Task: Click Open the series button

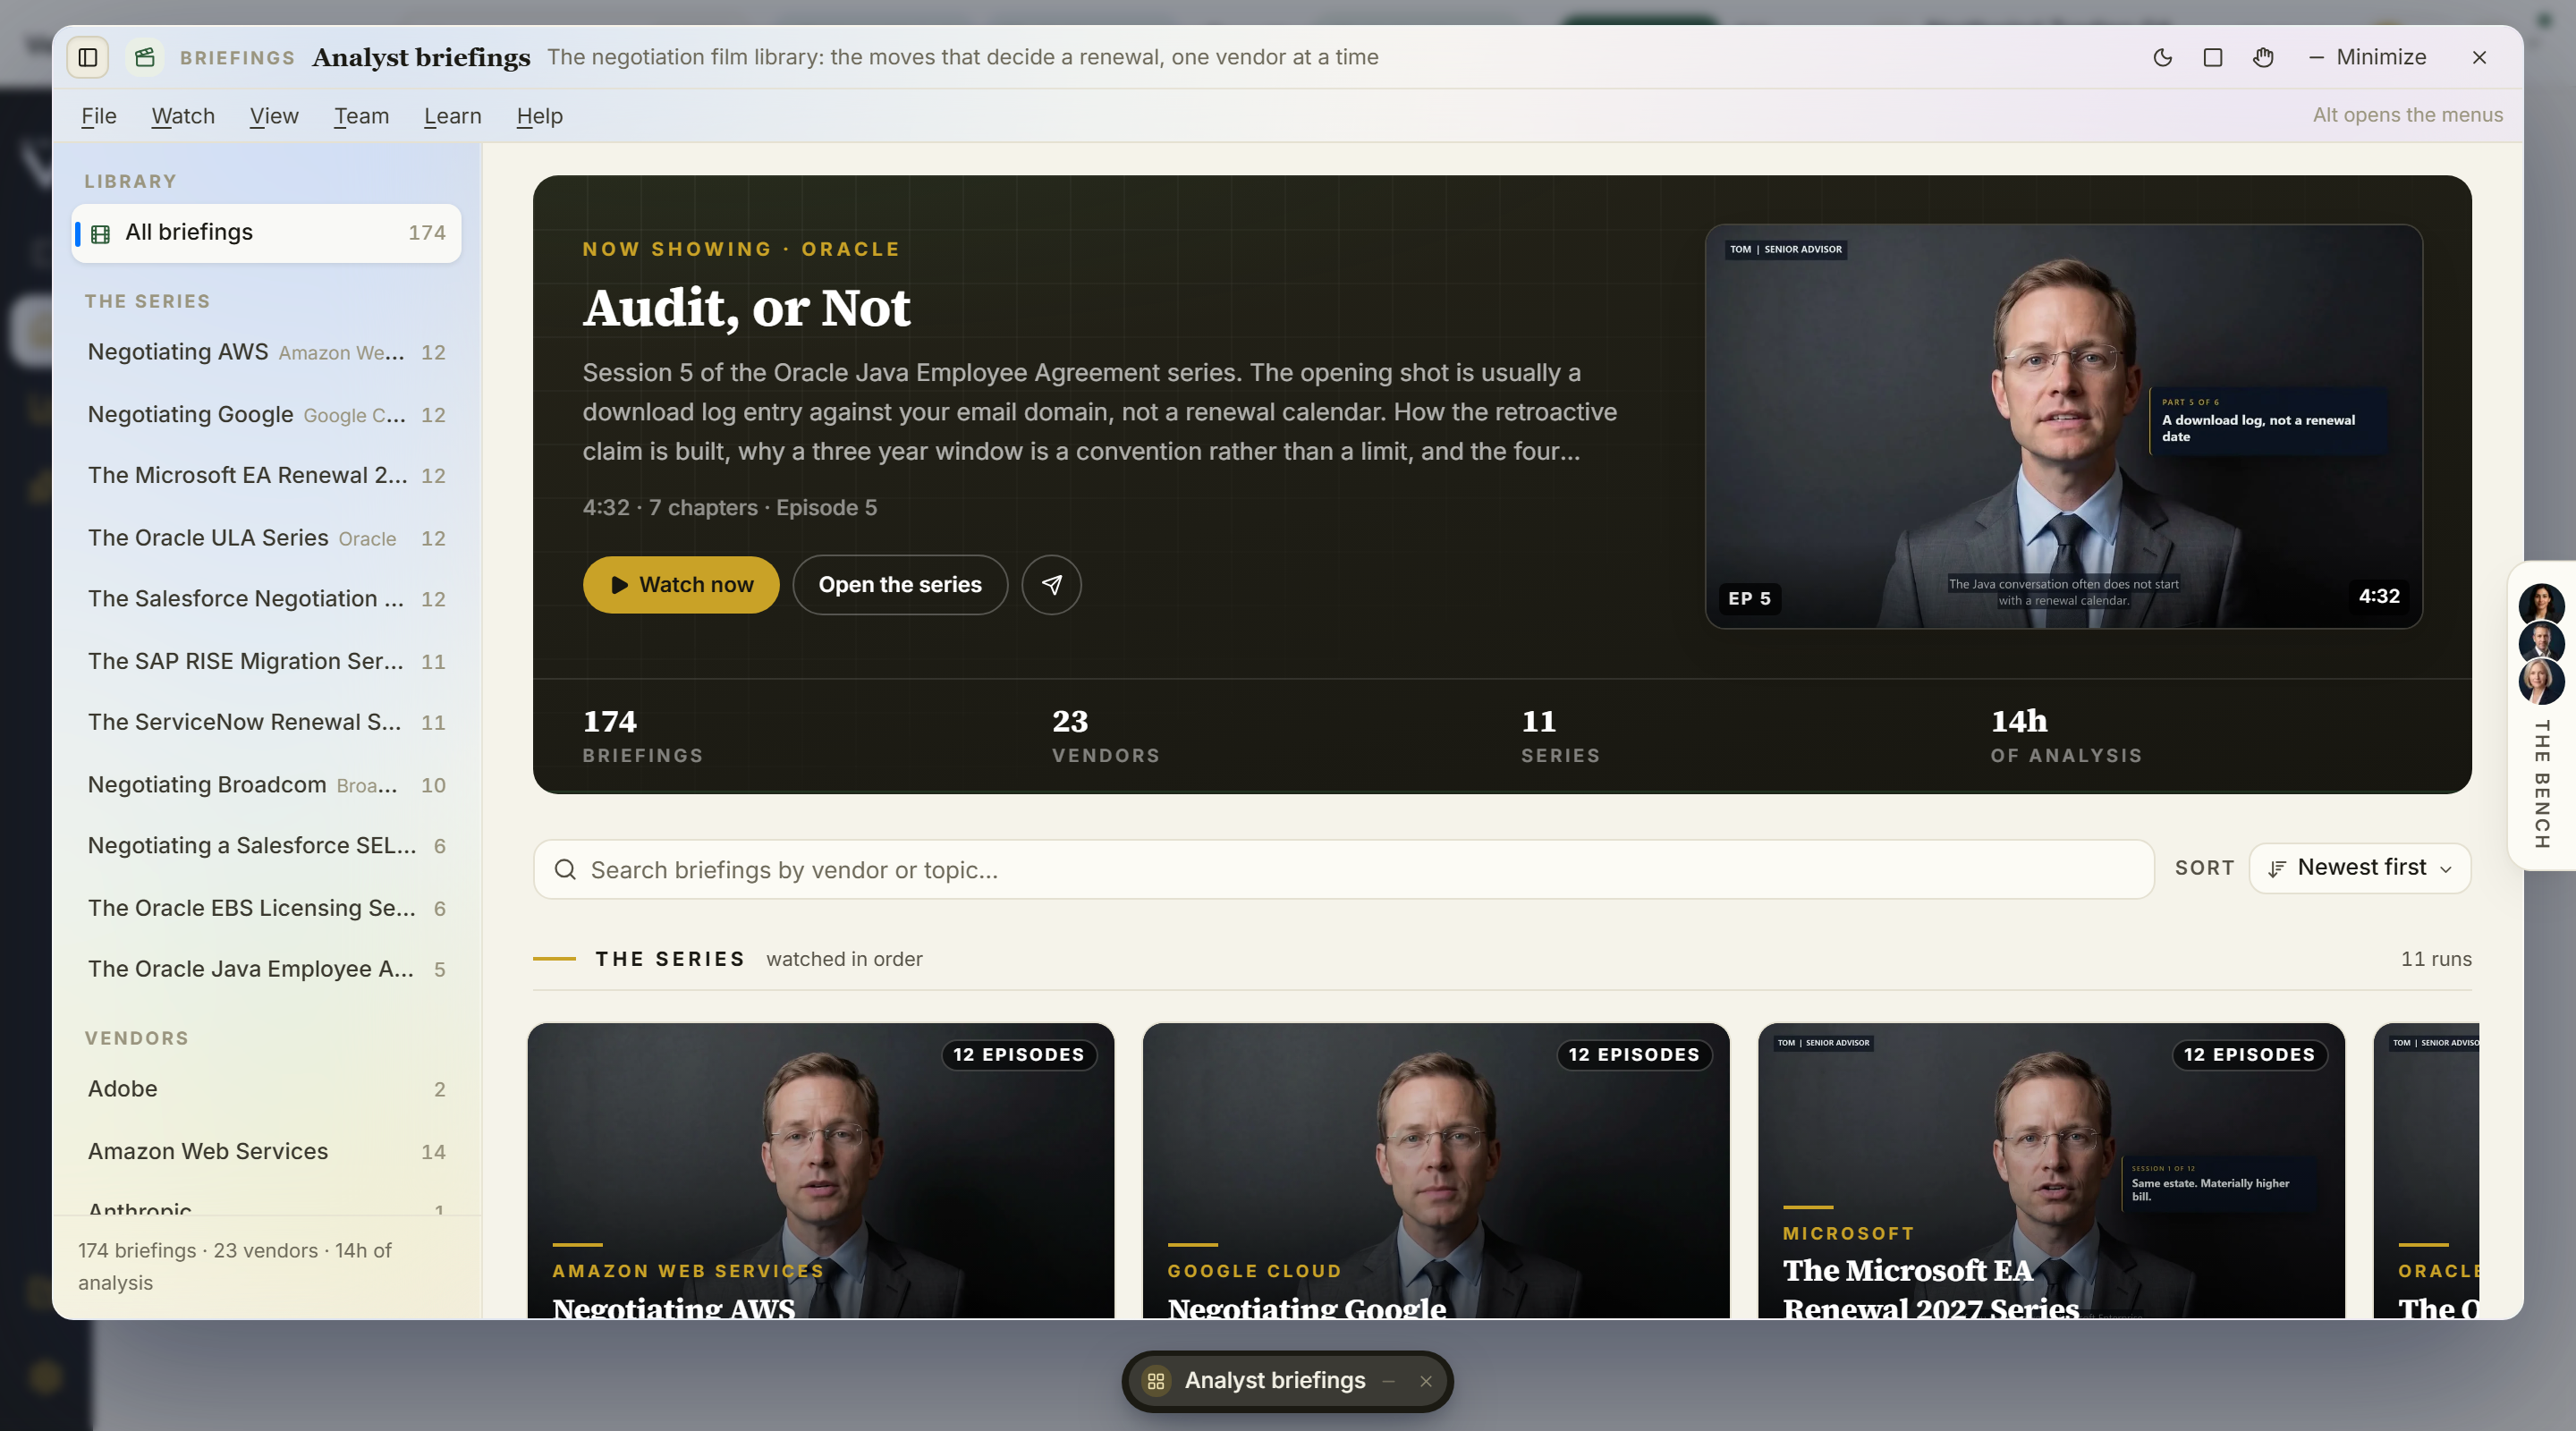Action: tap(900, 585)
